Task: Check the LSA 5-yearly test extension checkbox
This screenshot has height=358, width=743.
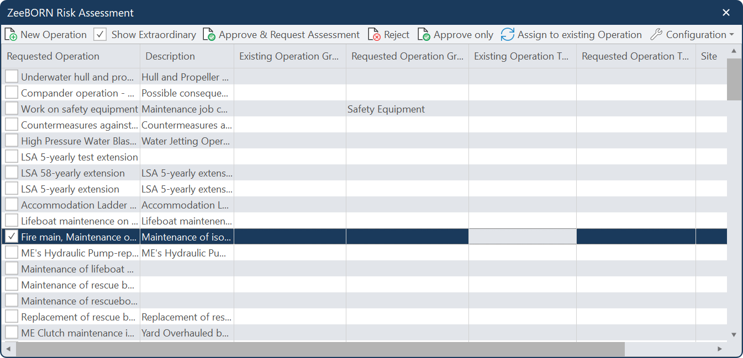Action: click(12, 157)
